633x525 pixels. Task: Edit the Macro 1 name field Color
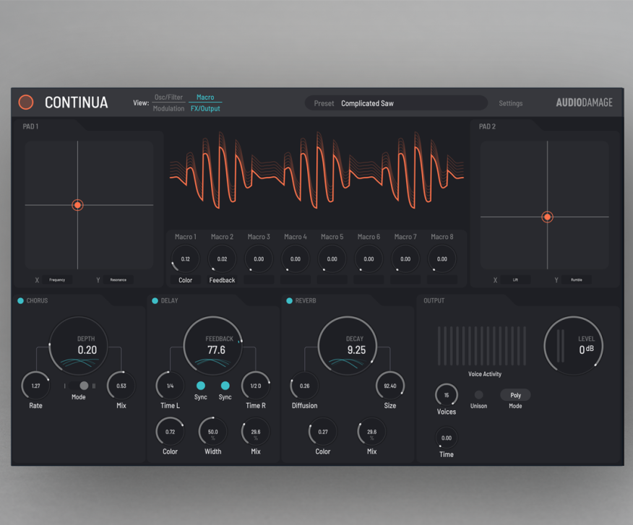(185, 280)
